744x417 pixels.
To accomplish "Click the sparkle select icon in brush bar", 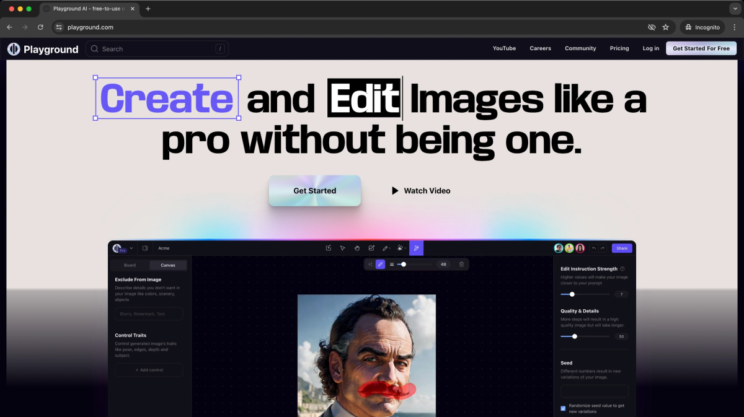I will point(370,264).
